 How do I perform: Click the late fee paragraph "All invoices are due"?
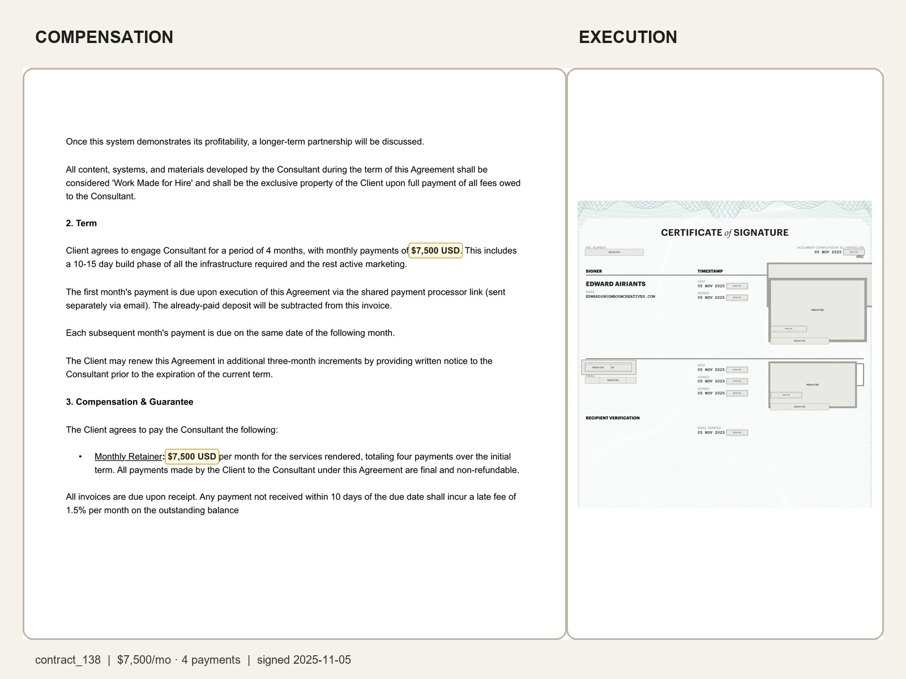291,504
